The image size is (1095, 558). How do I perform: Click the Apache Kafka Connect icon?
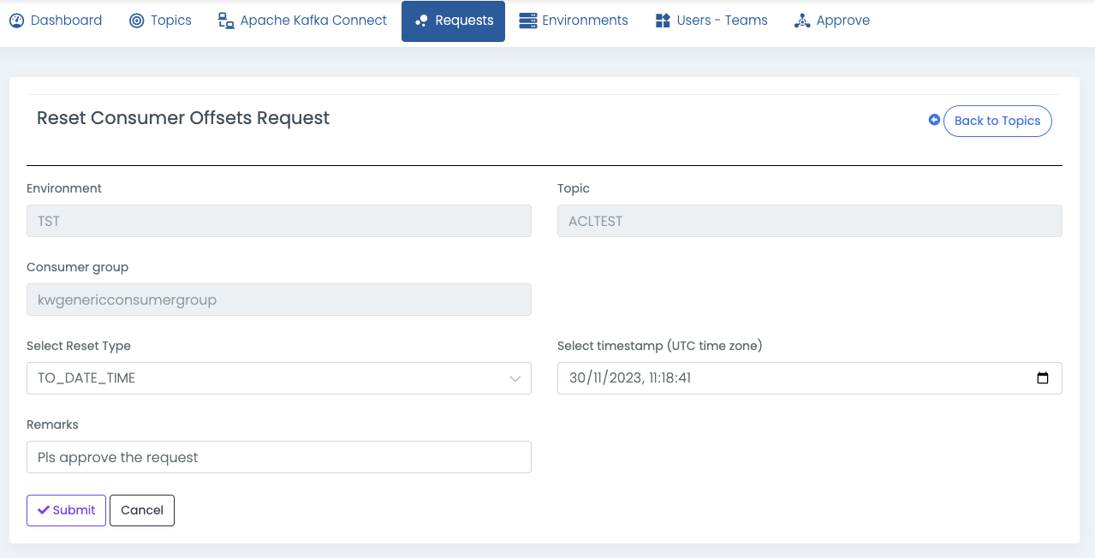pos(226,21)
